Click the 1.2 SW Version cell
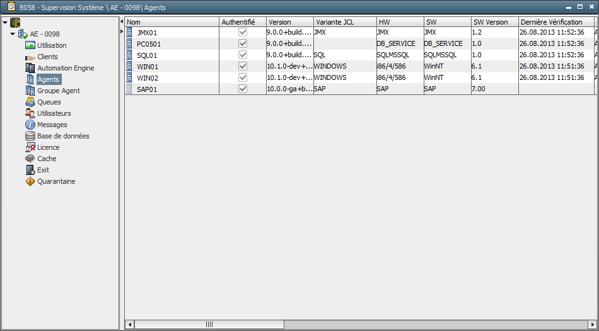 point(495,33)
